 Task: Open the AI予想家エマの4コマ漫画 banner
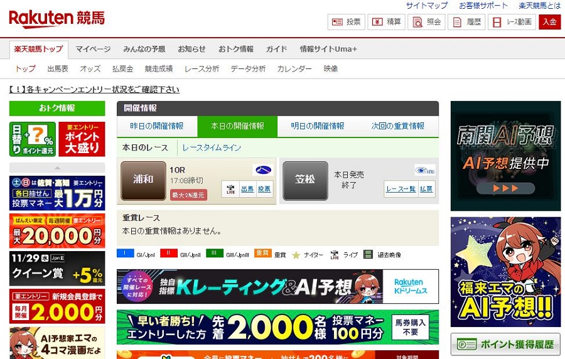click(57, 343)
